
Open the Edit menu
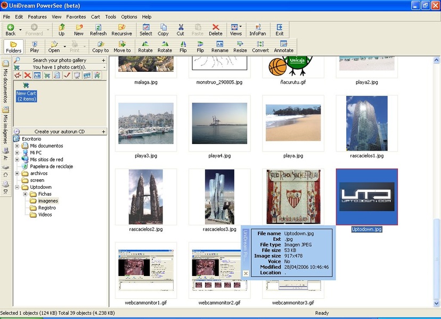[19, 17]
